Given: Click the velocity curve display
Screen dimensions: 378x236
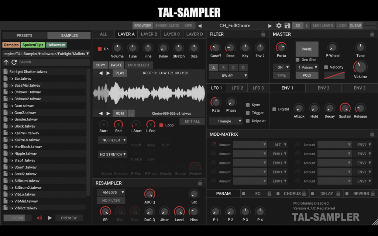Looking at the screenshot, I should click(334, 75).
